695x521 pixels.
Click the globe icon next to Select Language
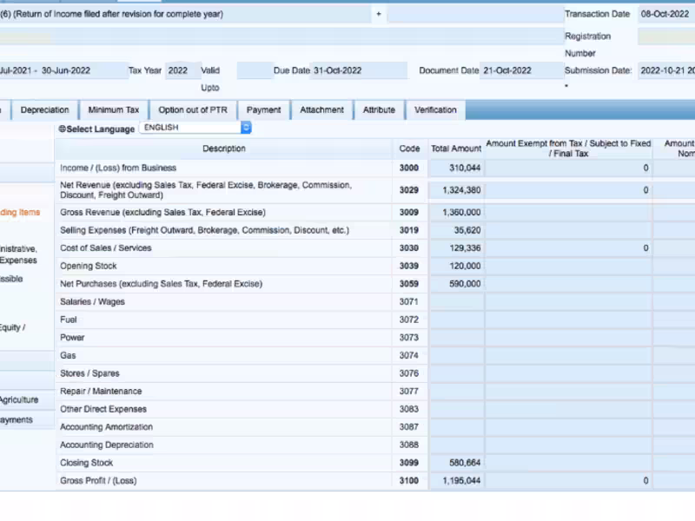[x=62, y=129]
